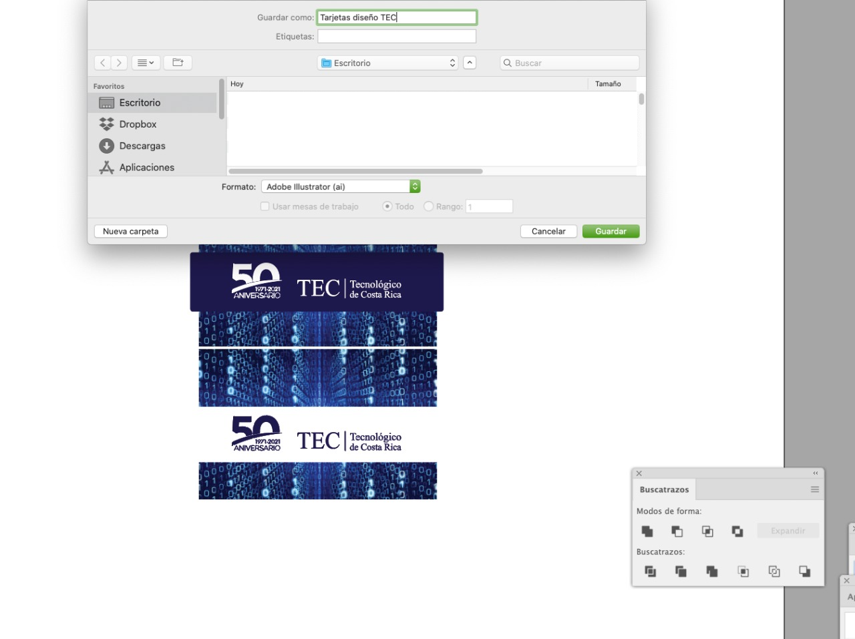Collapse the save dialog with the chevron button
The image size is (855, 639).
(470, 63)
